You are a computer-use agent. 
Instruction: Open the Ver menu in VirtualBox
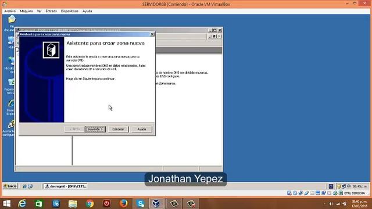[40, 11]
